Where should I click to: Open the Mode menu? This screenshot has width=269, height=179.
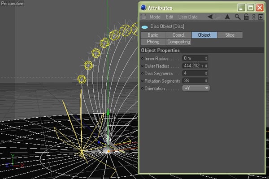click(x=155, y=17)
